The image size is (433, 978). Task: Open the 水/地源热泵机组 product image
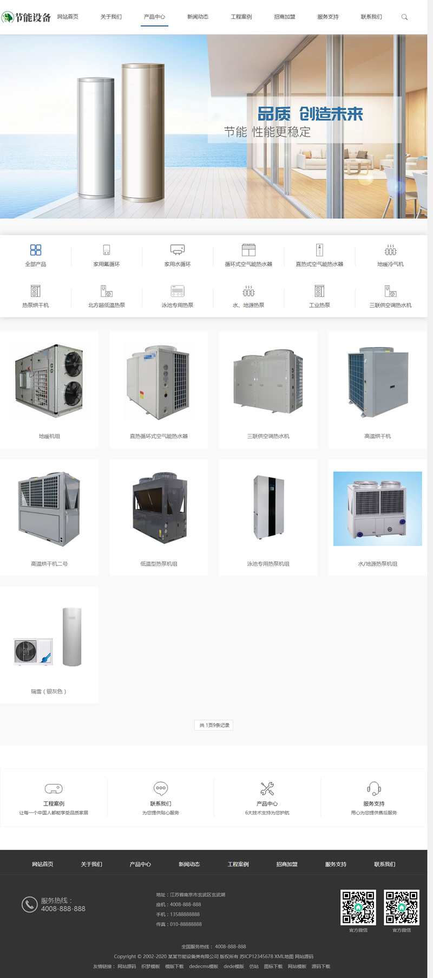point(377,508)
